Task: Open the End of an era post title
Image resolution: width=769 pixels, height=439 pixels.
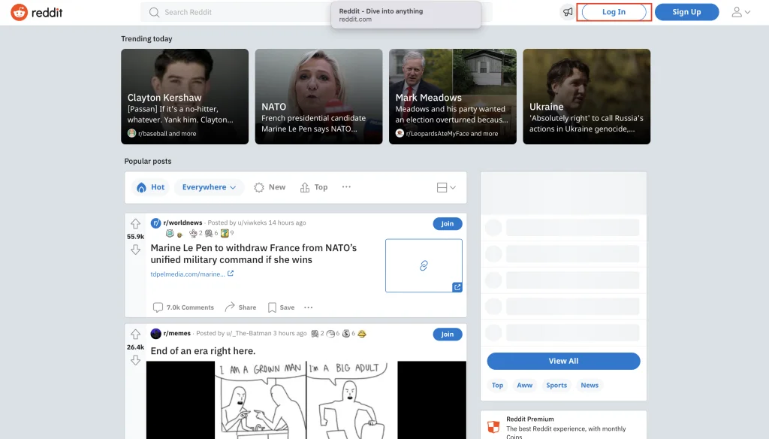Action: coord(203,351)
